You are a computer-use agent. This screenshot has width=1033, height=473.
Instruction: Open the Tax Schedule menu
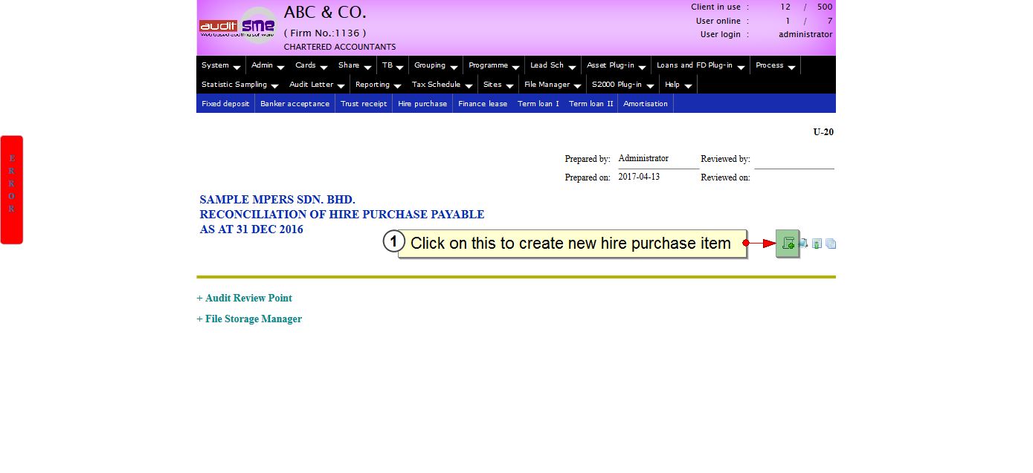point(442,85)
